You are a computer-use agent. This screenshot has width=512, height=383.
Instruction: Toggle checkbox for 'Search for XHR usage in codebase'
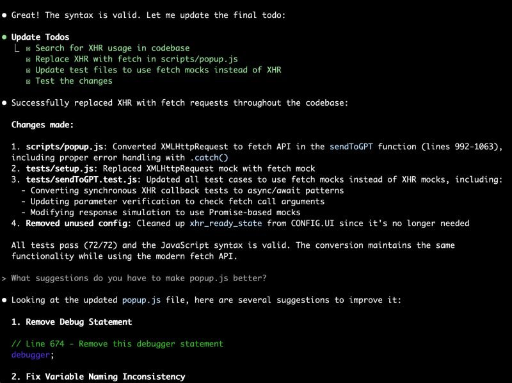tap(28, 49)
